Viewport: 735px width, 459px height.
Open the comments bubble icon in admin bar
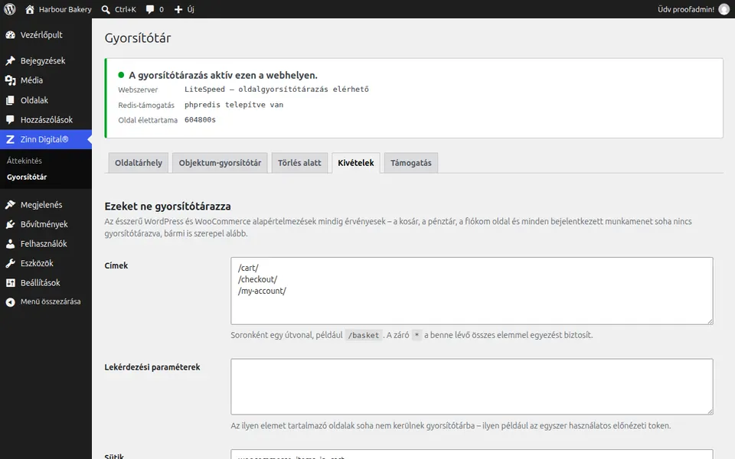coord(150,9)
